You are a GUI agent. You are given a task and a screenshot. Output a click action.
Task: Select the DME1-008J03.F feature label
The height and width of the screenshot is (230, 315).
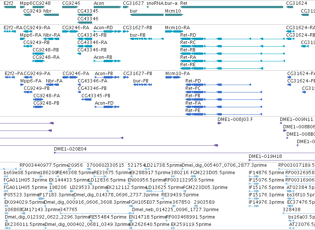235,119
